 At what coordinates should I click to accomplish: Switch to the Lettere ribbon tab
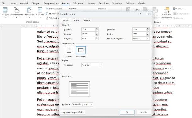click(92, 3)
